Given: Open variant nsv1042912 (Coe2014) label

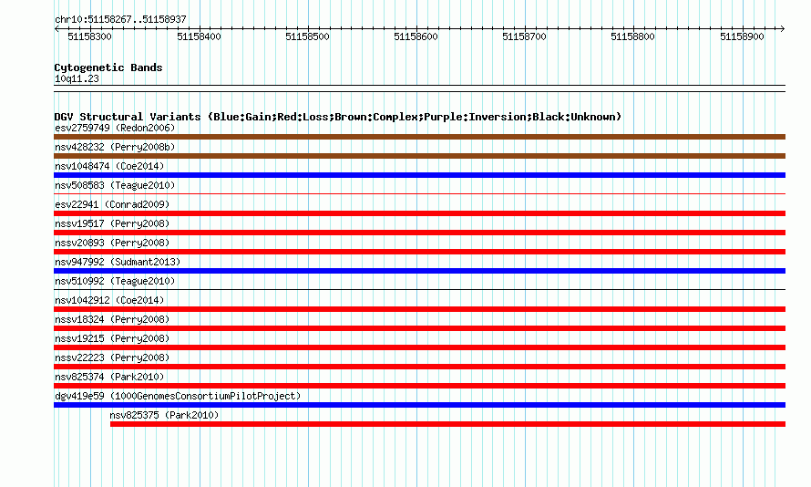Looking at the screenshot, I should pos(109,300).
